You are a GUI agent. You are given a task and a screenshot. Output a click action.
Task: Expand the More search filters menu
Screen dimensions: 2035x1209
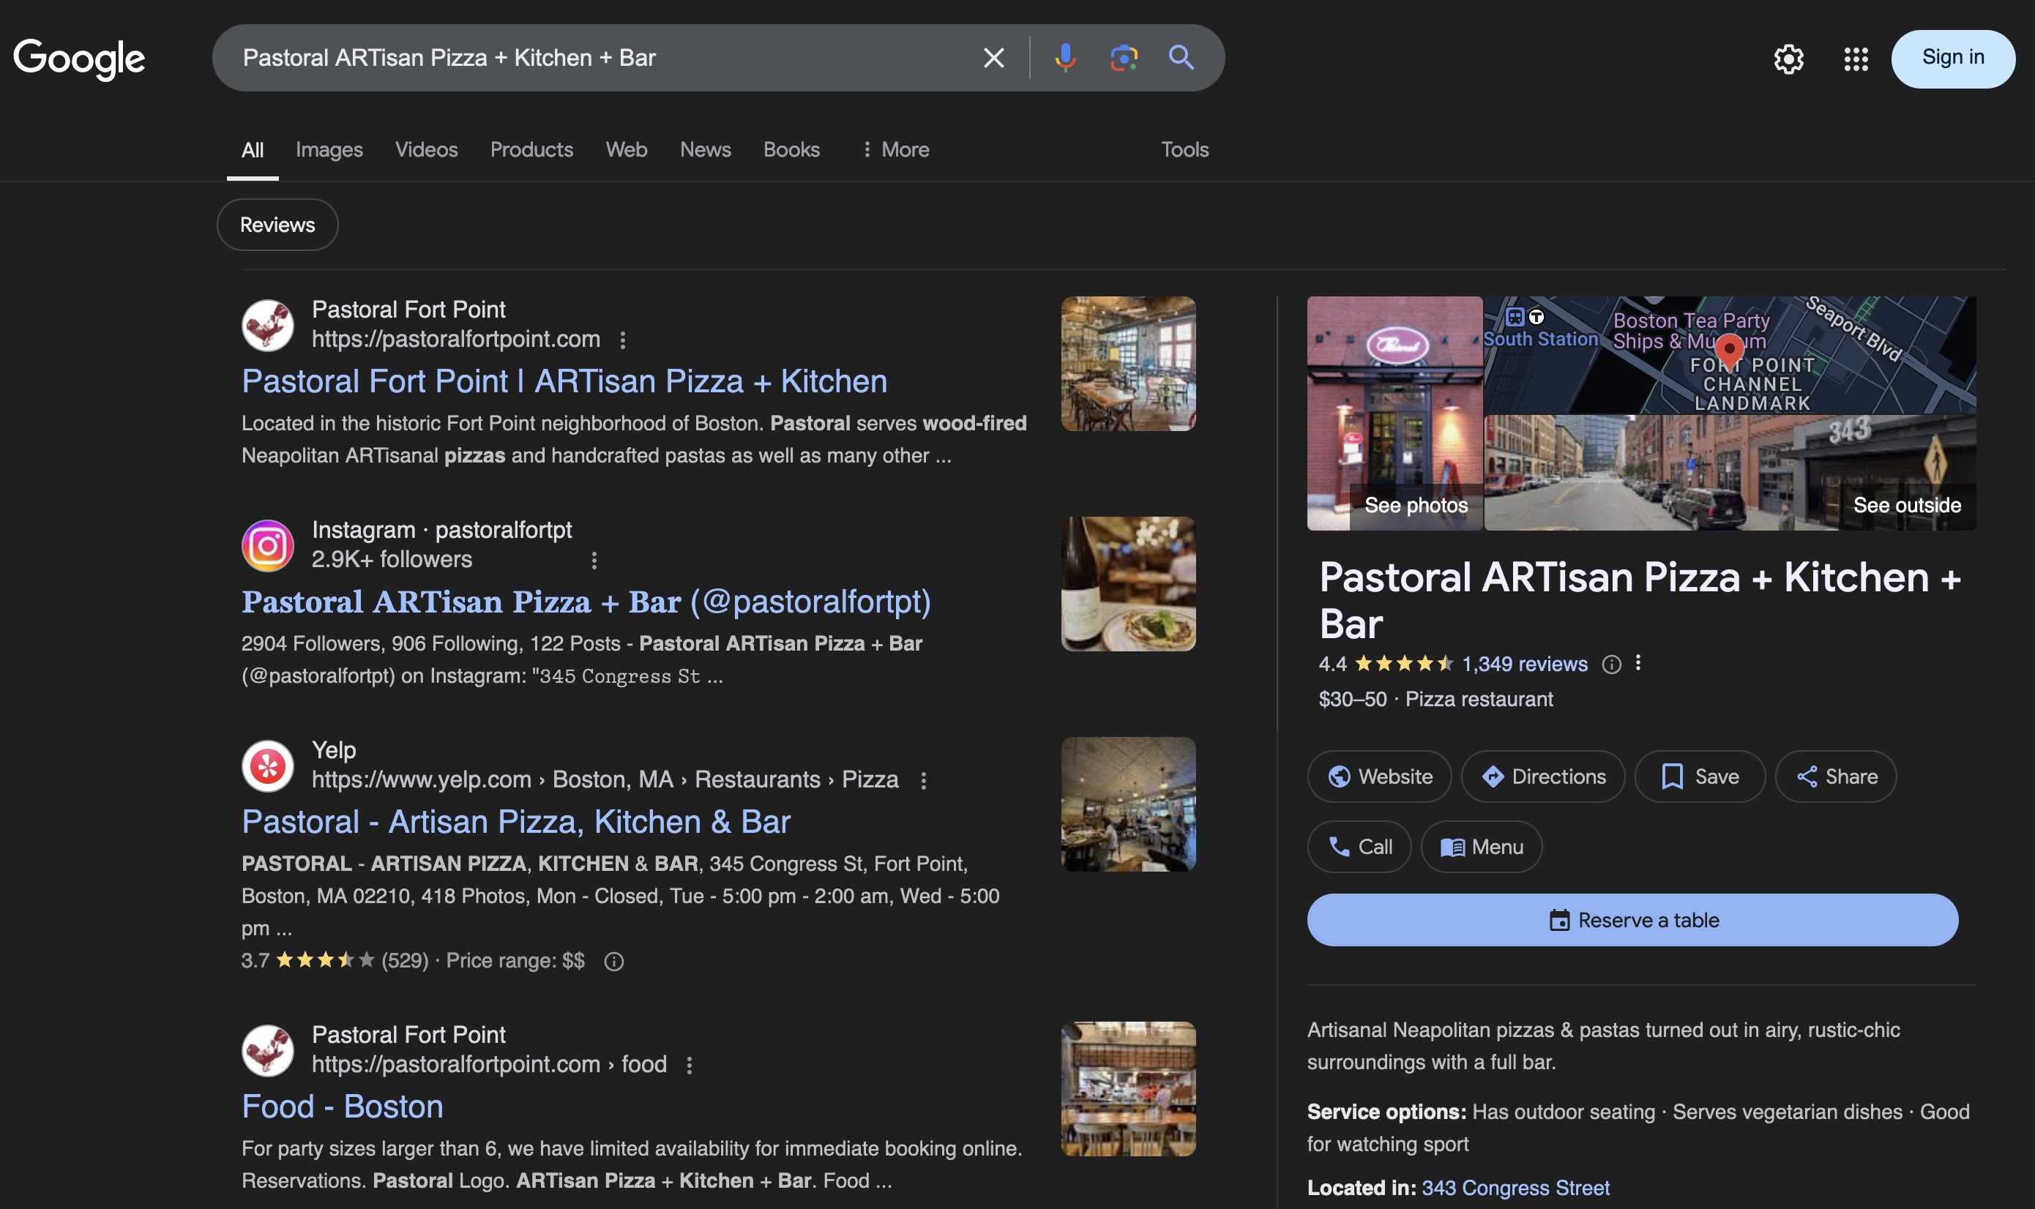pos(895,150)
